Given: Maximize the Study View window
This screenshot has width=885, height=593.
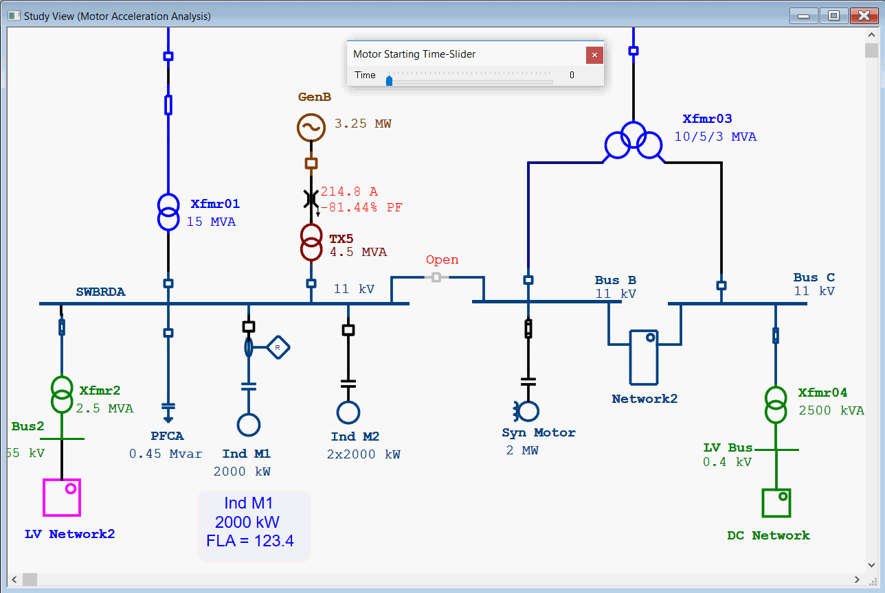Looking at the screenshot, I should pyautogui.click(x=833, y=16).
